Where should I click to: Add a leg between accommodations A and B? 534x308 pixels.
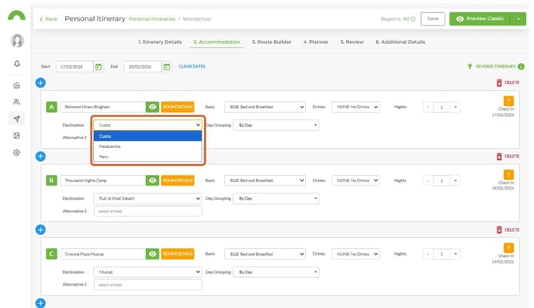click(x=41, y=156)
